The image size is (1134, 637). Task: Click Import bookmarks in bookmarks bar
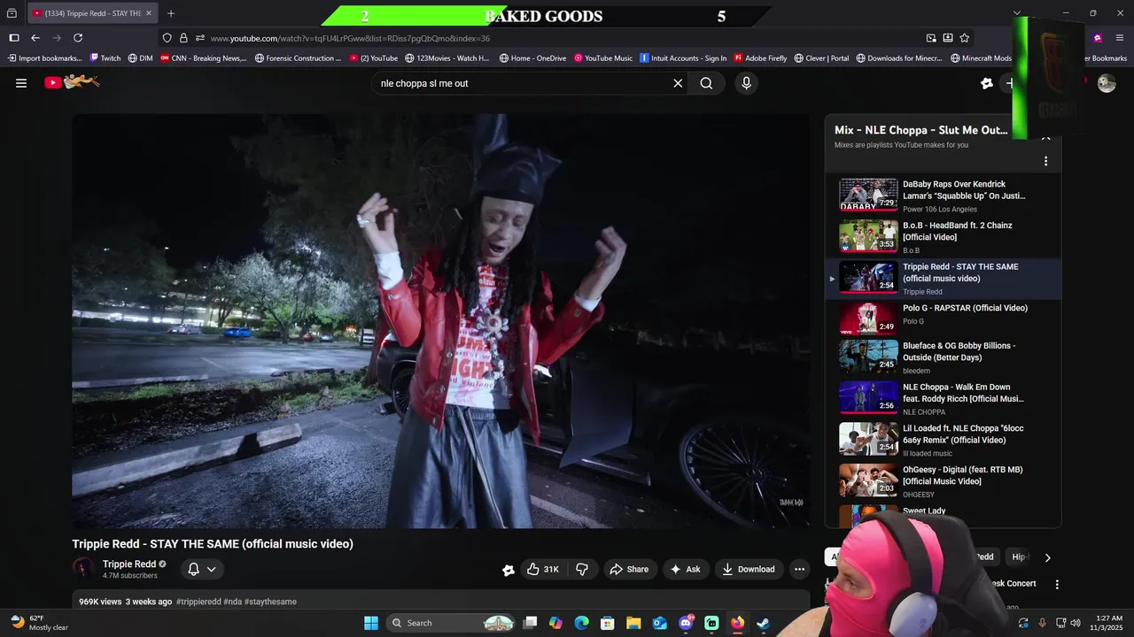click(44, 58)
